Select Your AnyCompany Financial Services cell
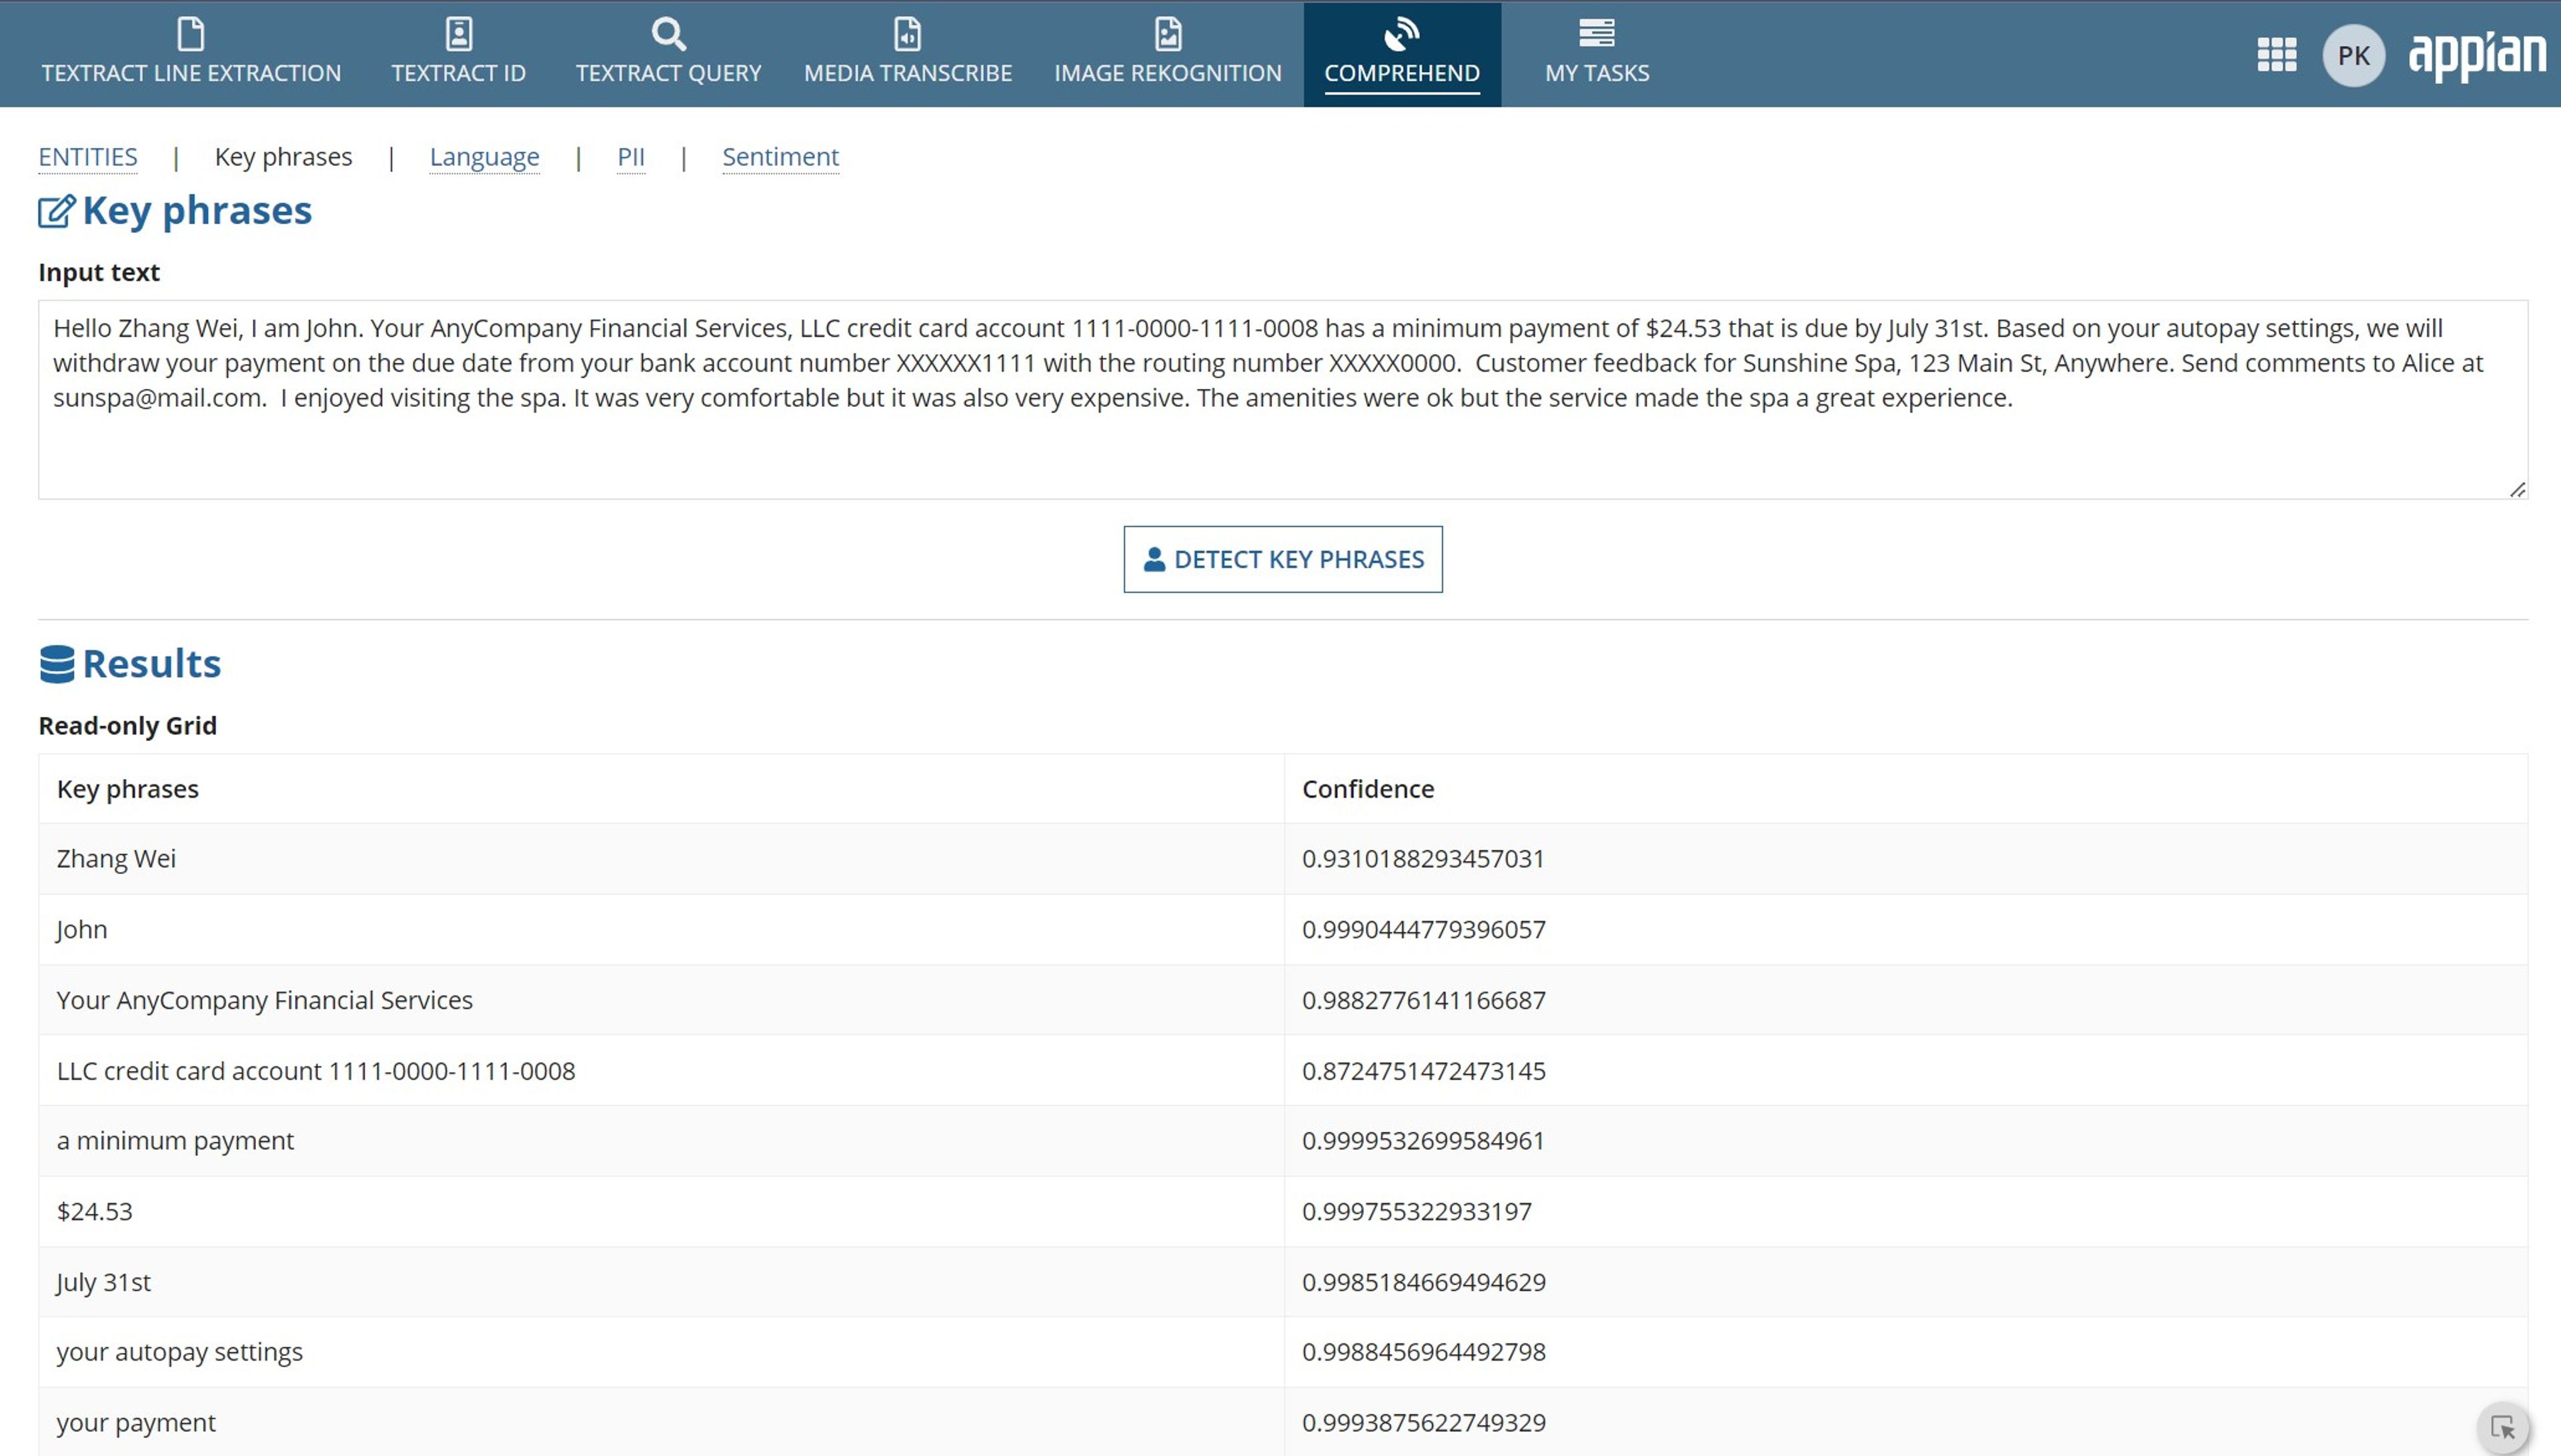Viewport: 2561px width, 1456px height. point(661,1000)
